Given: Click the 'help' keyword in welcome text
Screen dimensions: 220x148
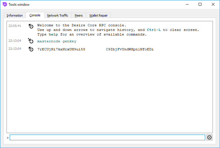Looking at the screenshot, I should [x=53, y=34].
